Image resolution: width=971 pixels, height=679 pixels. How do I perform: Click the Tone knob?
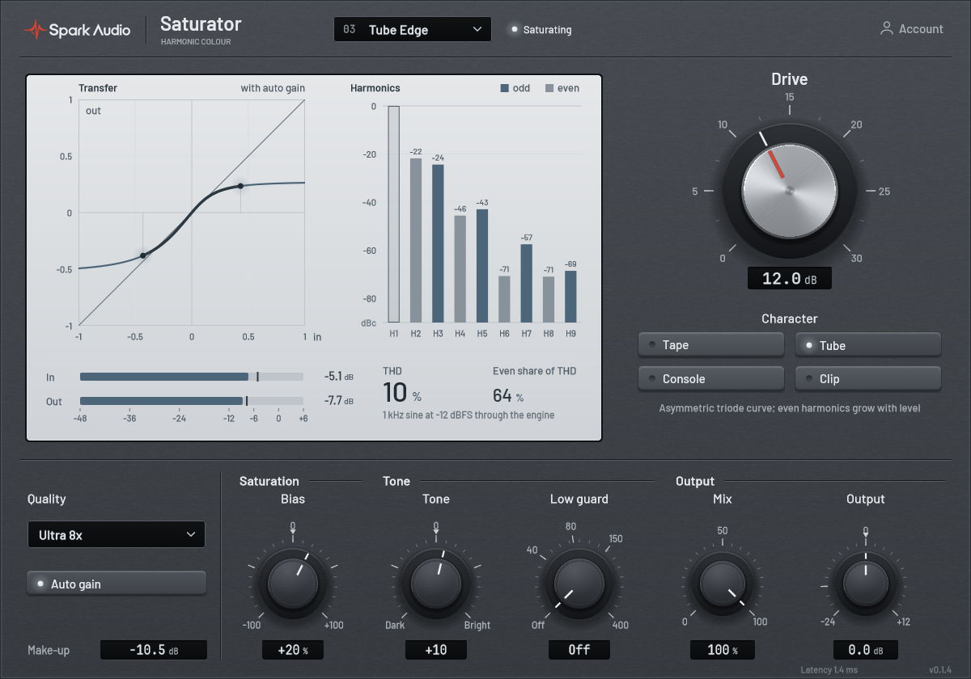click(x=436, y=584)
